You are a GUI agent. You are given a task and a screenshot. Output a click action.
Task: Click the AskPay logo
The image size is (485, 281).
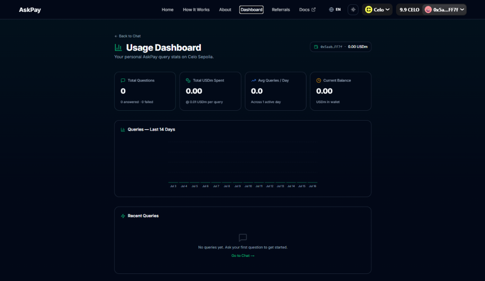coord(30,10)
